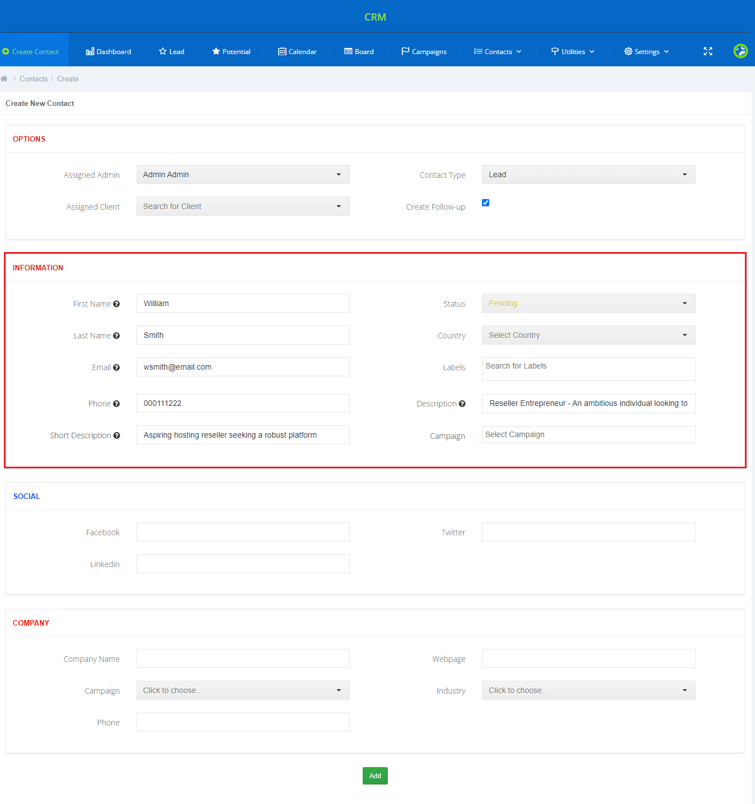The width and height of the screenshot is (755, 804).
Task: Expand the Utilities menu
Action: pos(573,51)
